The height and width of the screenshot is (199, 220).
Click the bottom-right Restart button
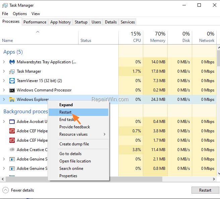(x=205, y=190)
